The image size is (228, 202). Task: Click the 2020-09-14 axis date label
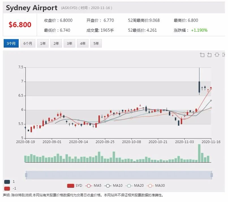(x=78, y=142)
